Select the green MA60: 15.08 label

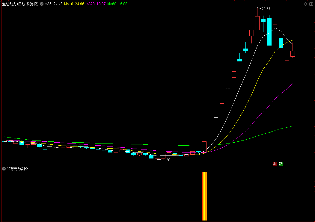tap(117, 4)
